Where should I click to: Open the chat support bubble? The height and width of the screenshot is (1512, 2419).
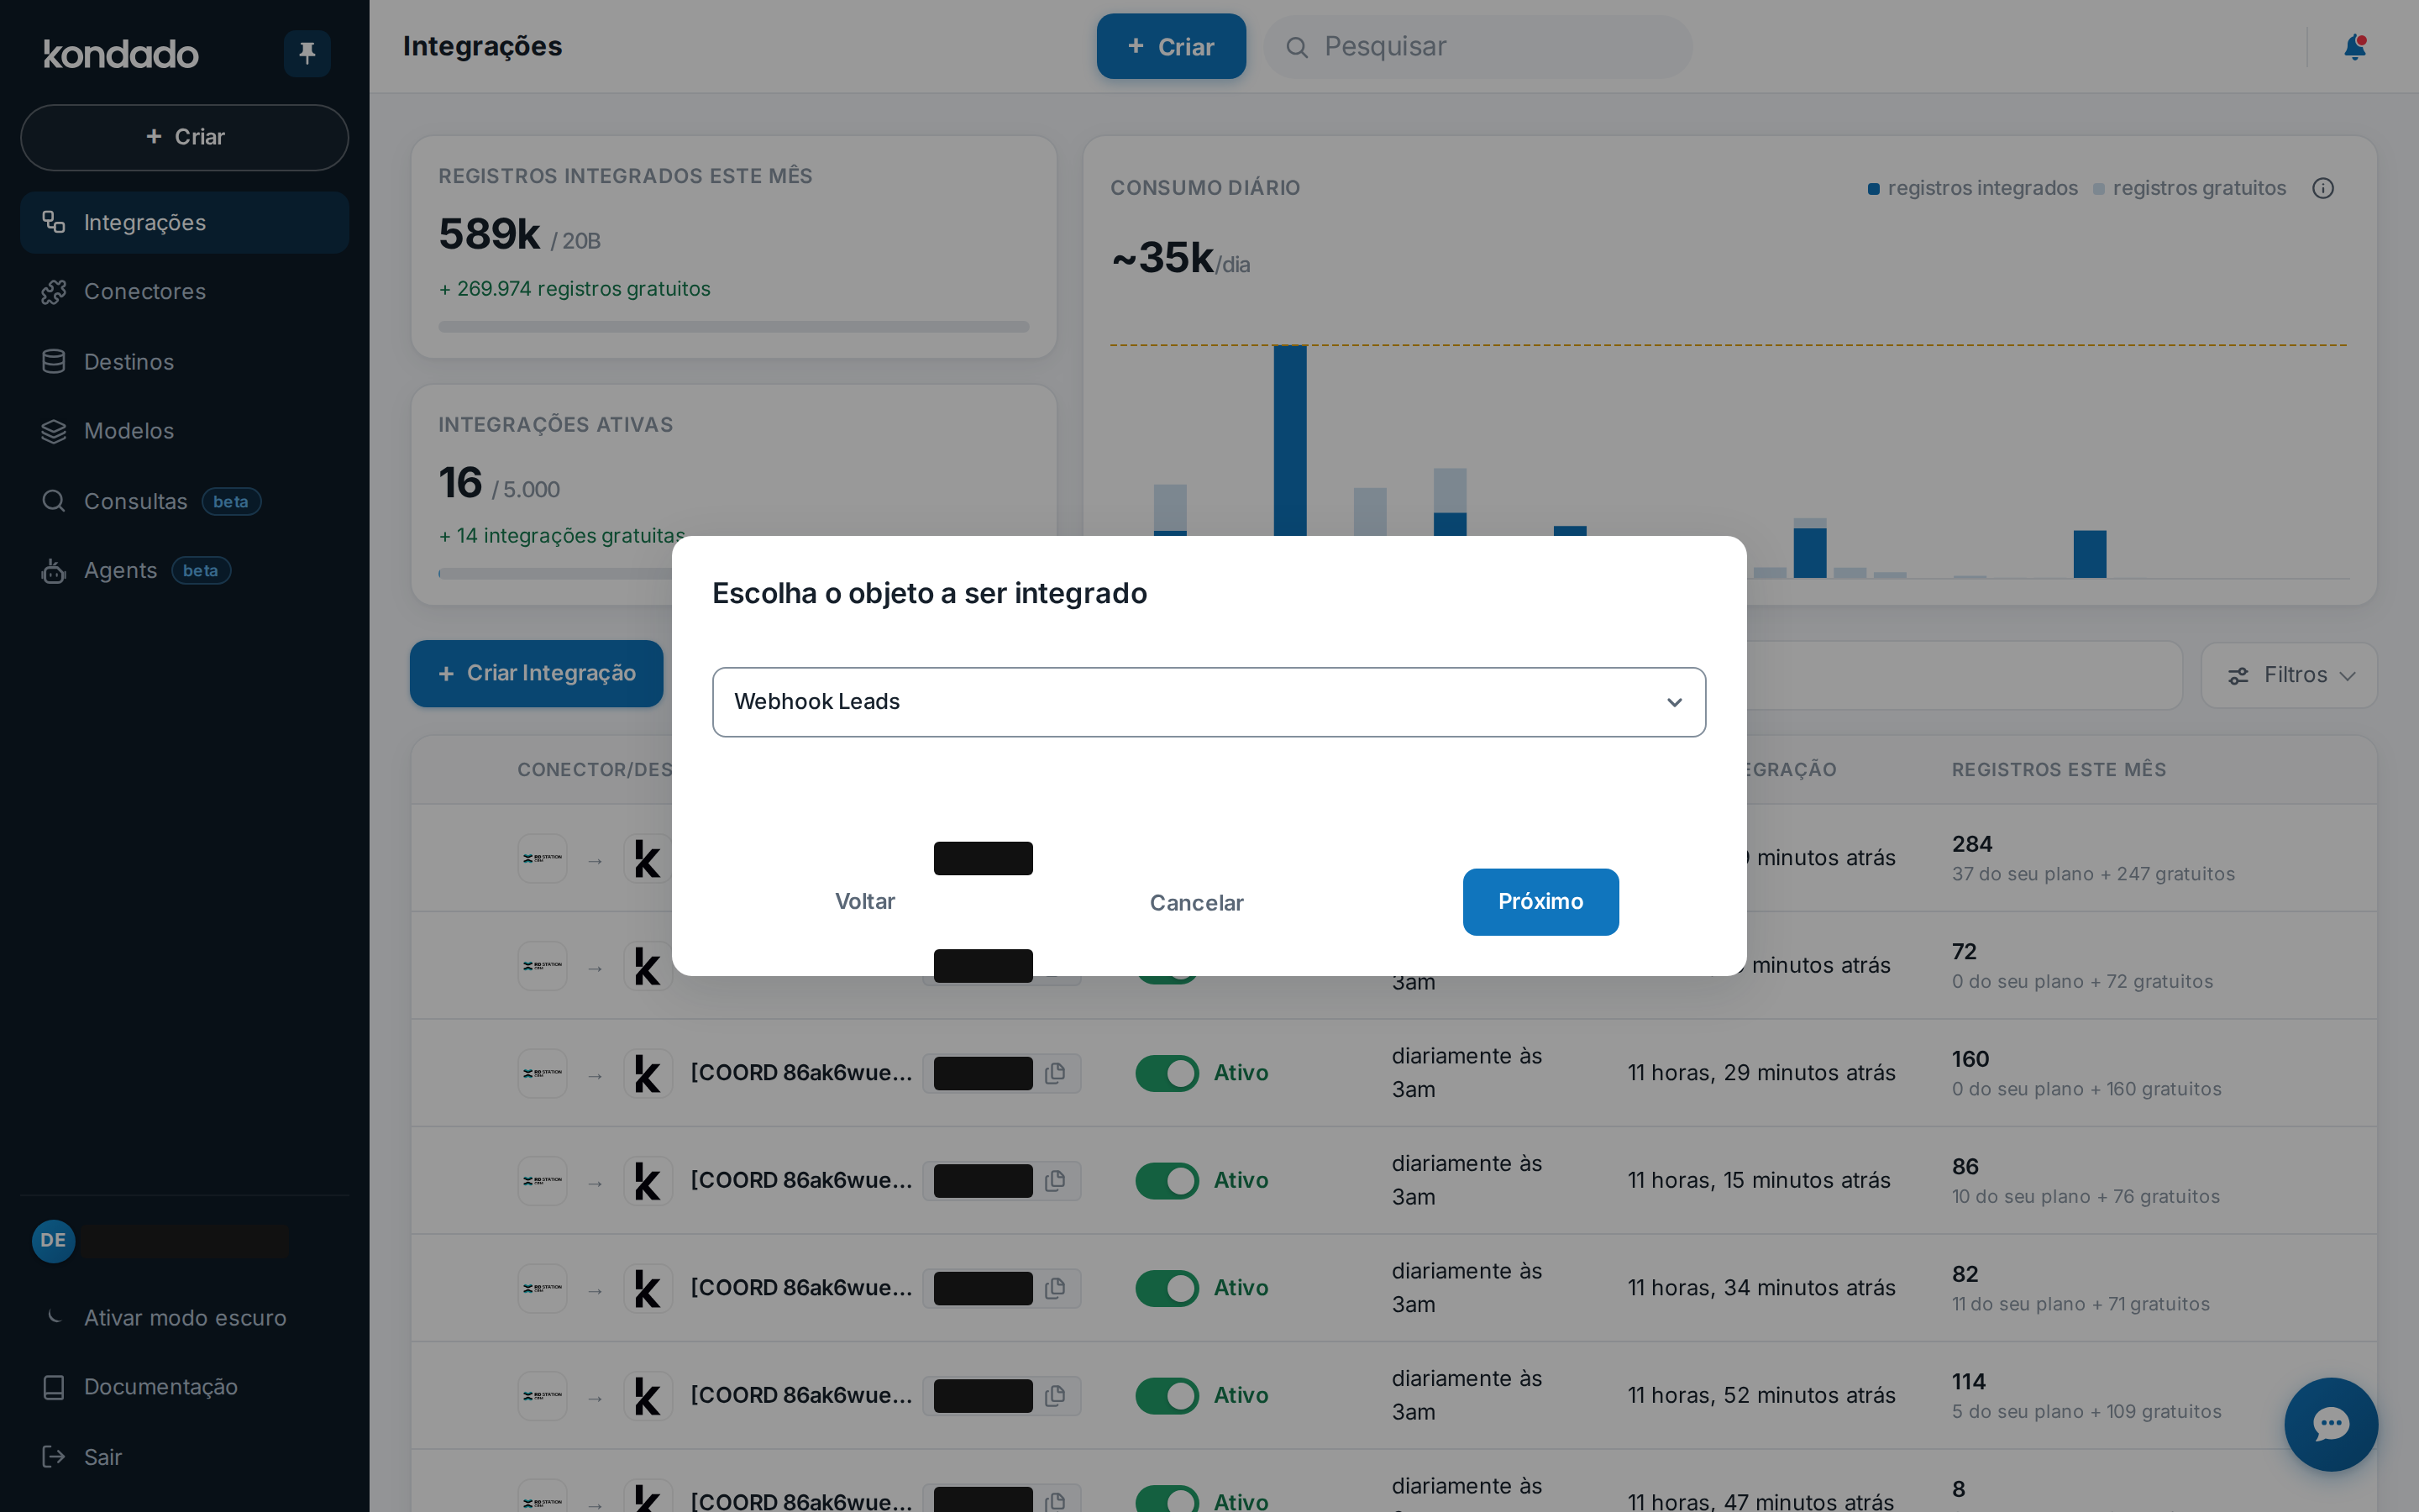pos(2330,1424)
